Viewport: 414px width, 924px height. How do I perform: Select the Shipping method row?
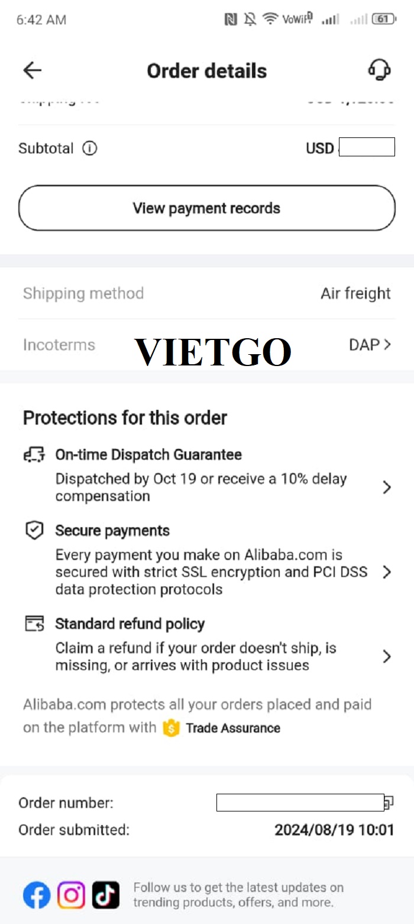click(x=207, y=293)
